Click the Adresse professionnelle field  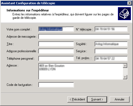coord(56,51)
